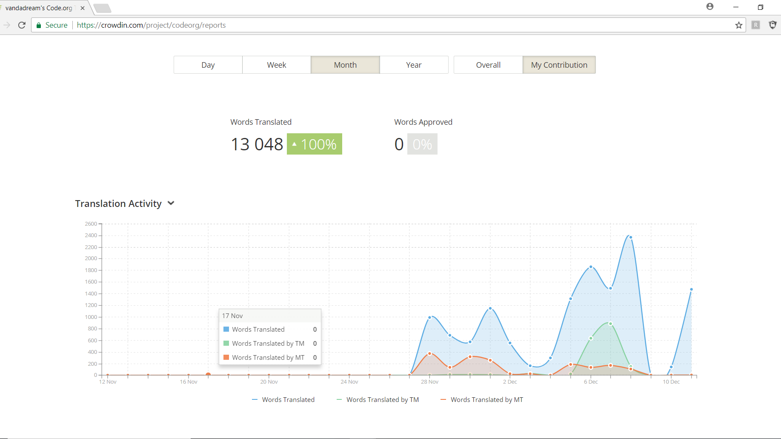Click the 2600 y-axis label

[x=91, y=224]
